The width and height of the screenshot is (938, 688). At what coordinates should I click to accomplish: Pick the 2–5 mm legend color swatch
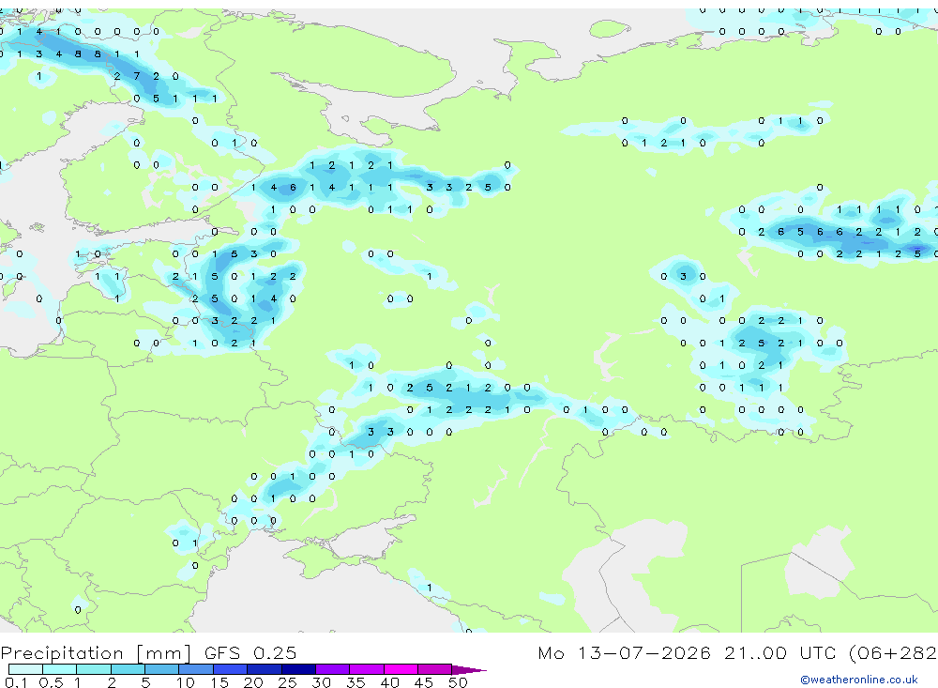tap(128, 669)
